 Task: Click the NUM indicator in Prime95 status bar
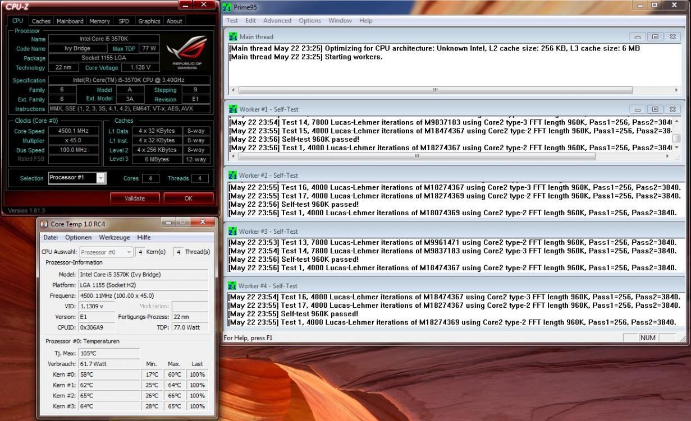click(x=647, y=338)
